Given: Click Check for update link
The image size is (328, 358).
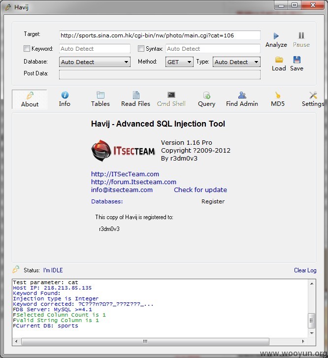Looking at the screenshot, I should click(200, 190).
